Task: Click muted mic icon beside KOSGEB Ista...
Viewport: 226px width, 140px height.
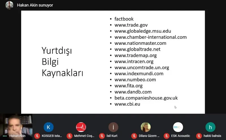Action: [x=37, y=136]
